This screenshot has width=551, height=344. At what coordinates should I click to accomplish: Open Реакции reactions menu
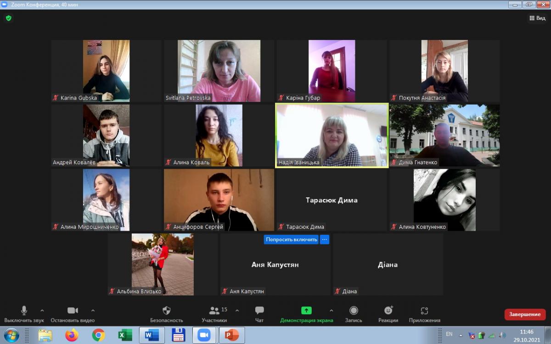point(388,314)
